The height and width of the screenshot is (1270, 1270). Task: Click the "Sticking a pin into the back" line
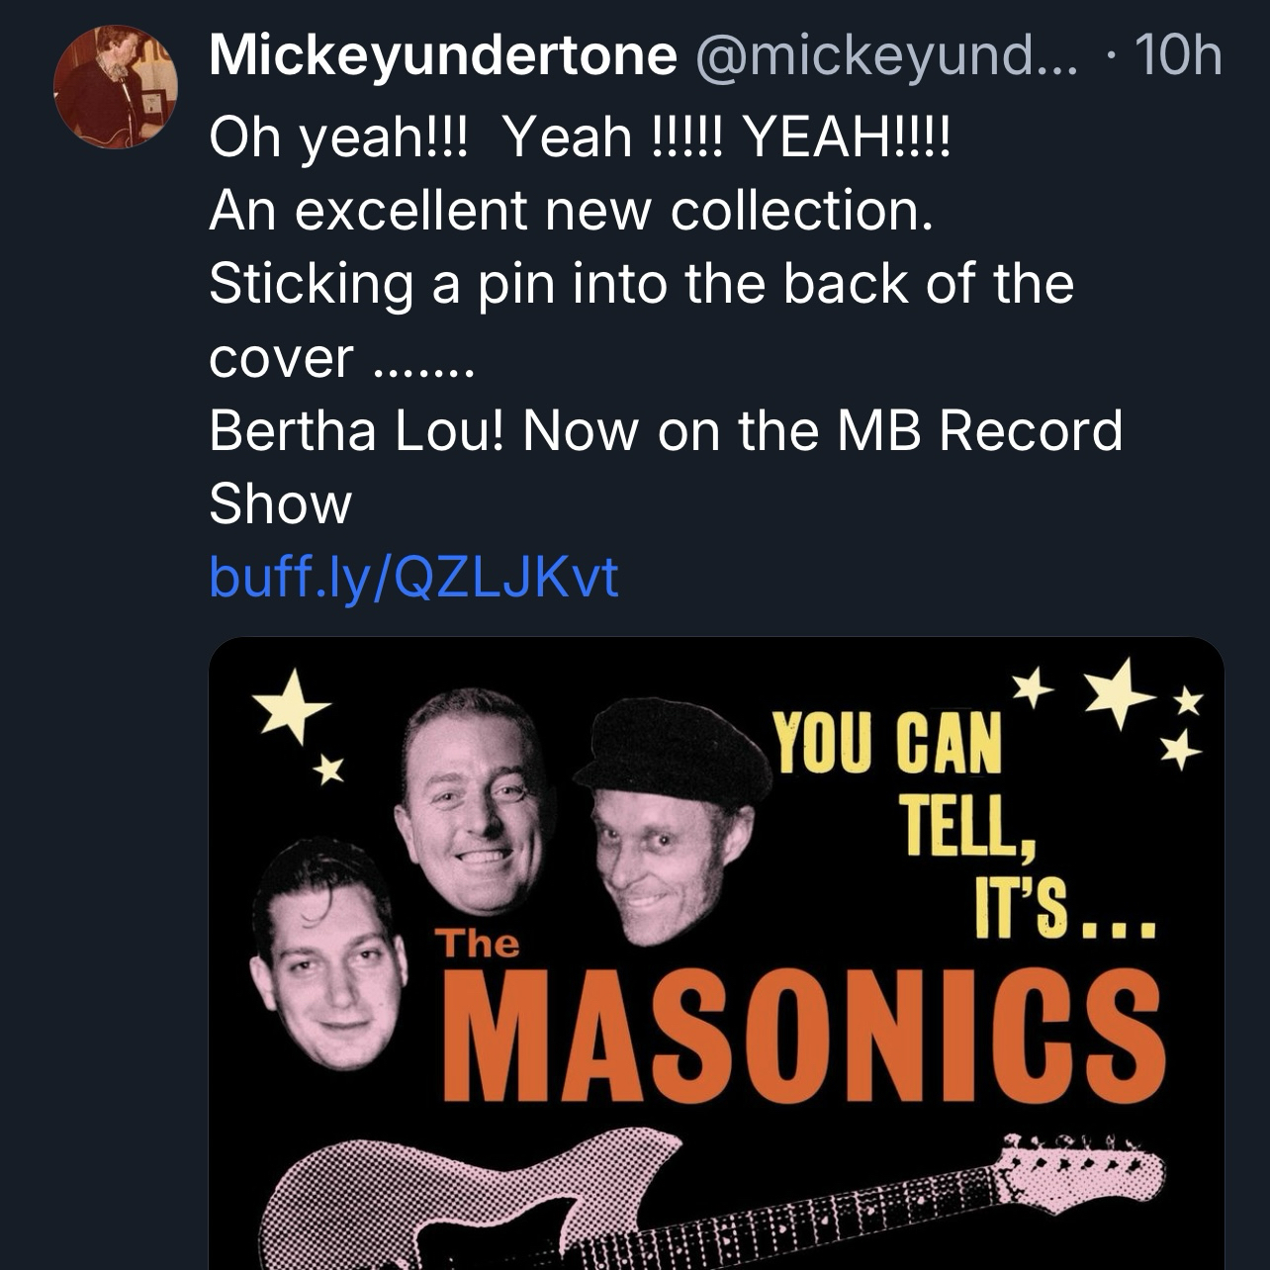(641, 284)
